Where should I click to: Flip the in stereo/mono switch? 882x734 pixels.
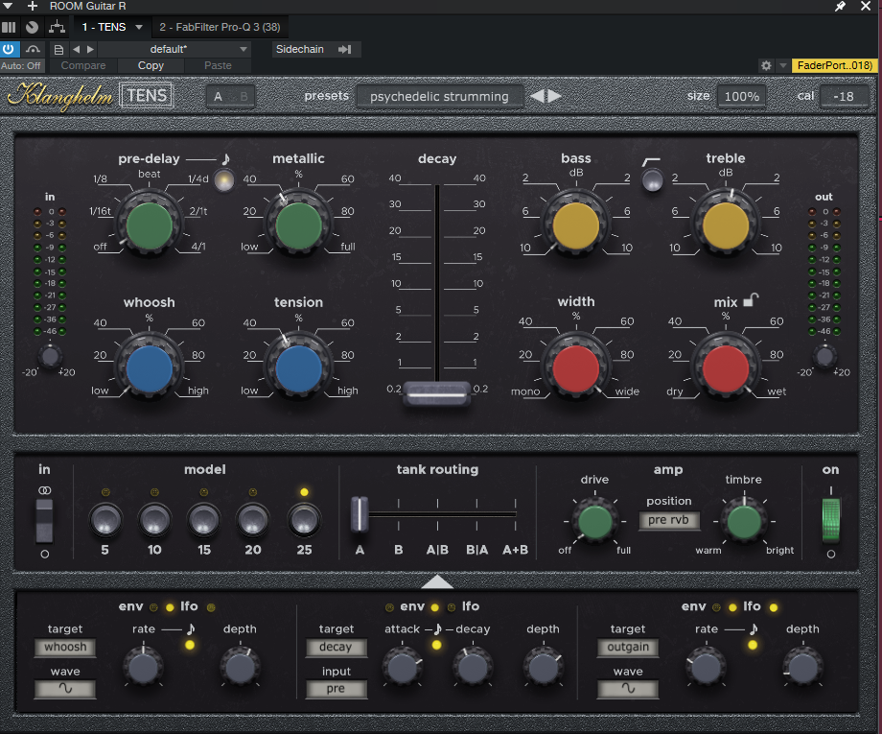[x=44, y=519]
